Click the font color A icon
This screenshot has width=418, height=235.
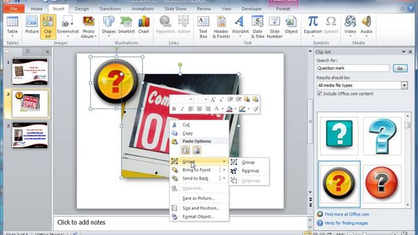(216, 109)
